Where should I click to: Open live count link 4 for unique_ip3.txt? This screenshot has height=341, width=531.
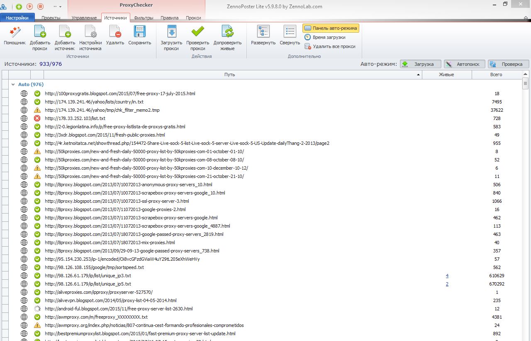click(447, 276)
